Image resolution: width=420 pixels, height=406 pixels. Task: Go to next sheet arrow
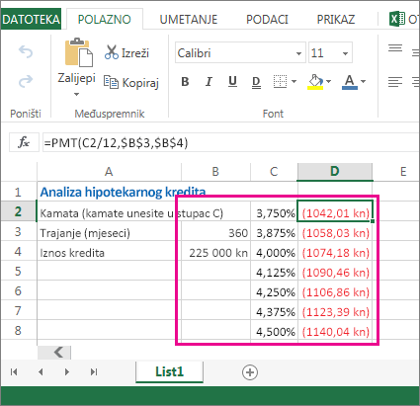(67, 372)
